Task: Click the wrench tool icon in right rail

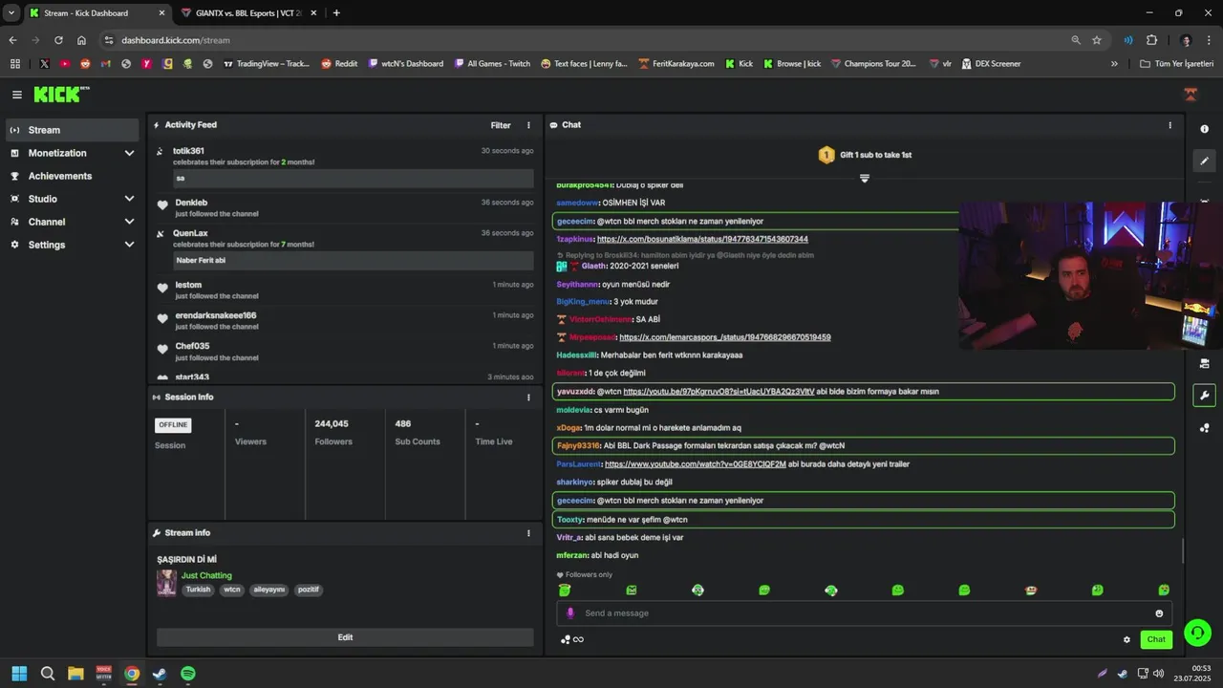Action: coord(1204,396)
